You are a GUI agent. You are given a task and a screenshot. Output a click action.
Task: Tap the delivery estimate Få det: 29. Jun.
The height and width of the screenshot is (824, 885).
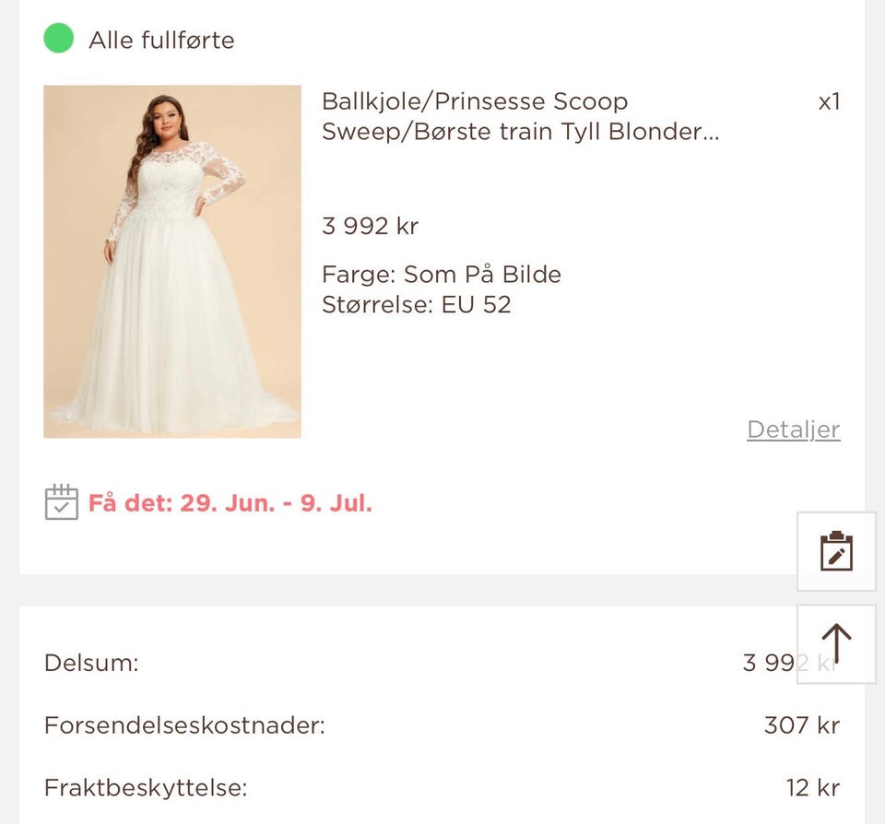230,503
